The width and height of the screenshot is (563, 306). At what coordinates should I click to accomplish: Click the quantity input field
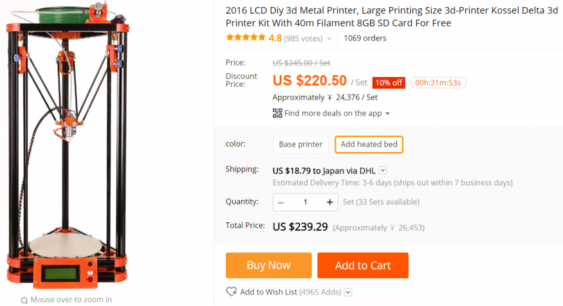[305, 202]
